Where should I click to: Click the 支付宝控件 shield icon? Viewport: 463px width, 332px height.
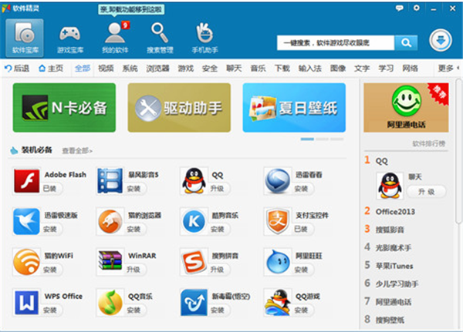(x=277, y=221)
